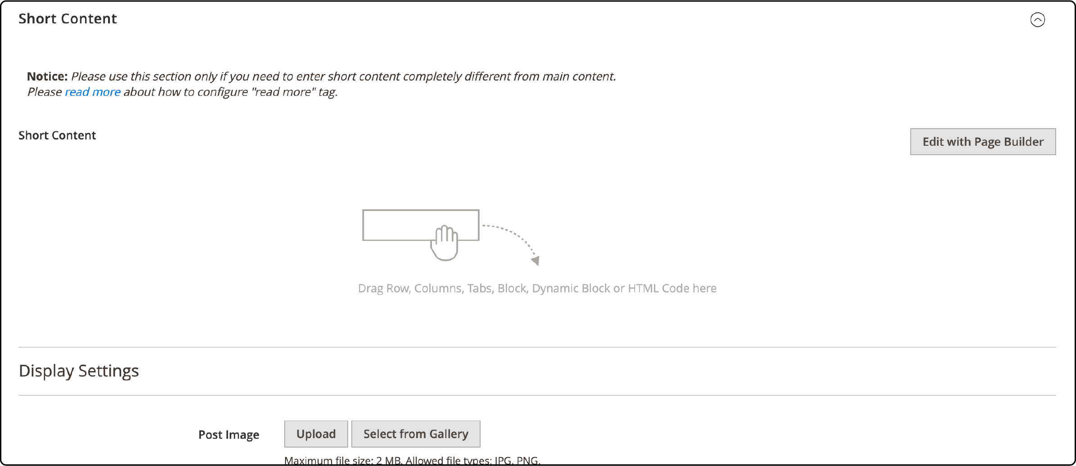Click the Short Content field label
The width and height of the screenshot is (1076, 466).
coord(57,135)
